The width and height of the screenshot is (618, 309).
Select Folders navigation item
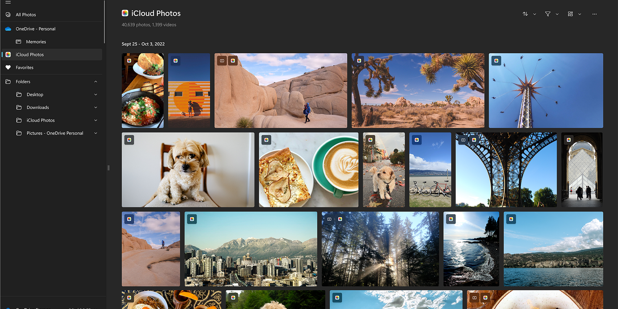(x=52, y=82)
